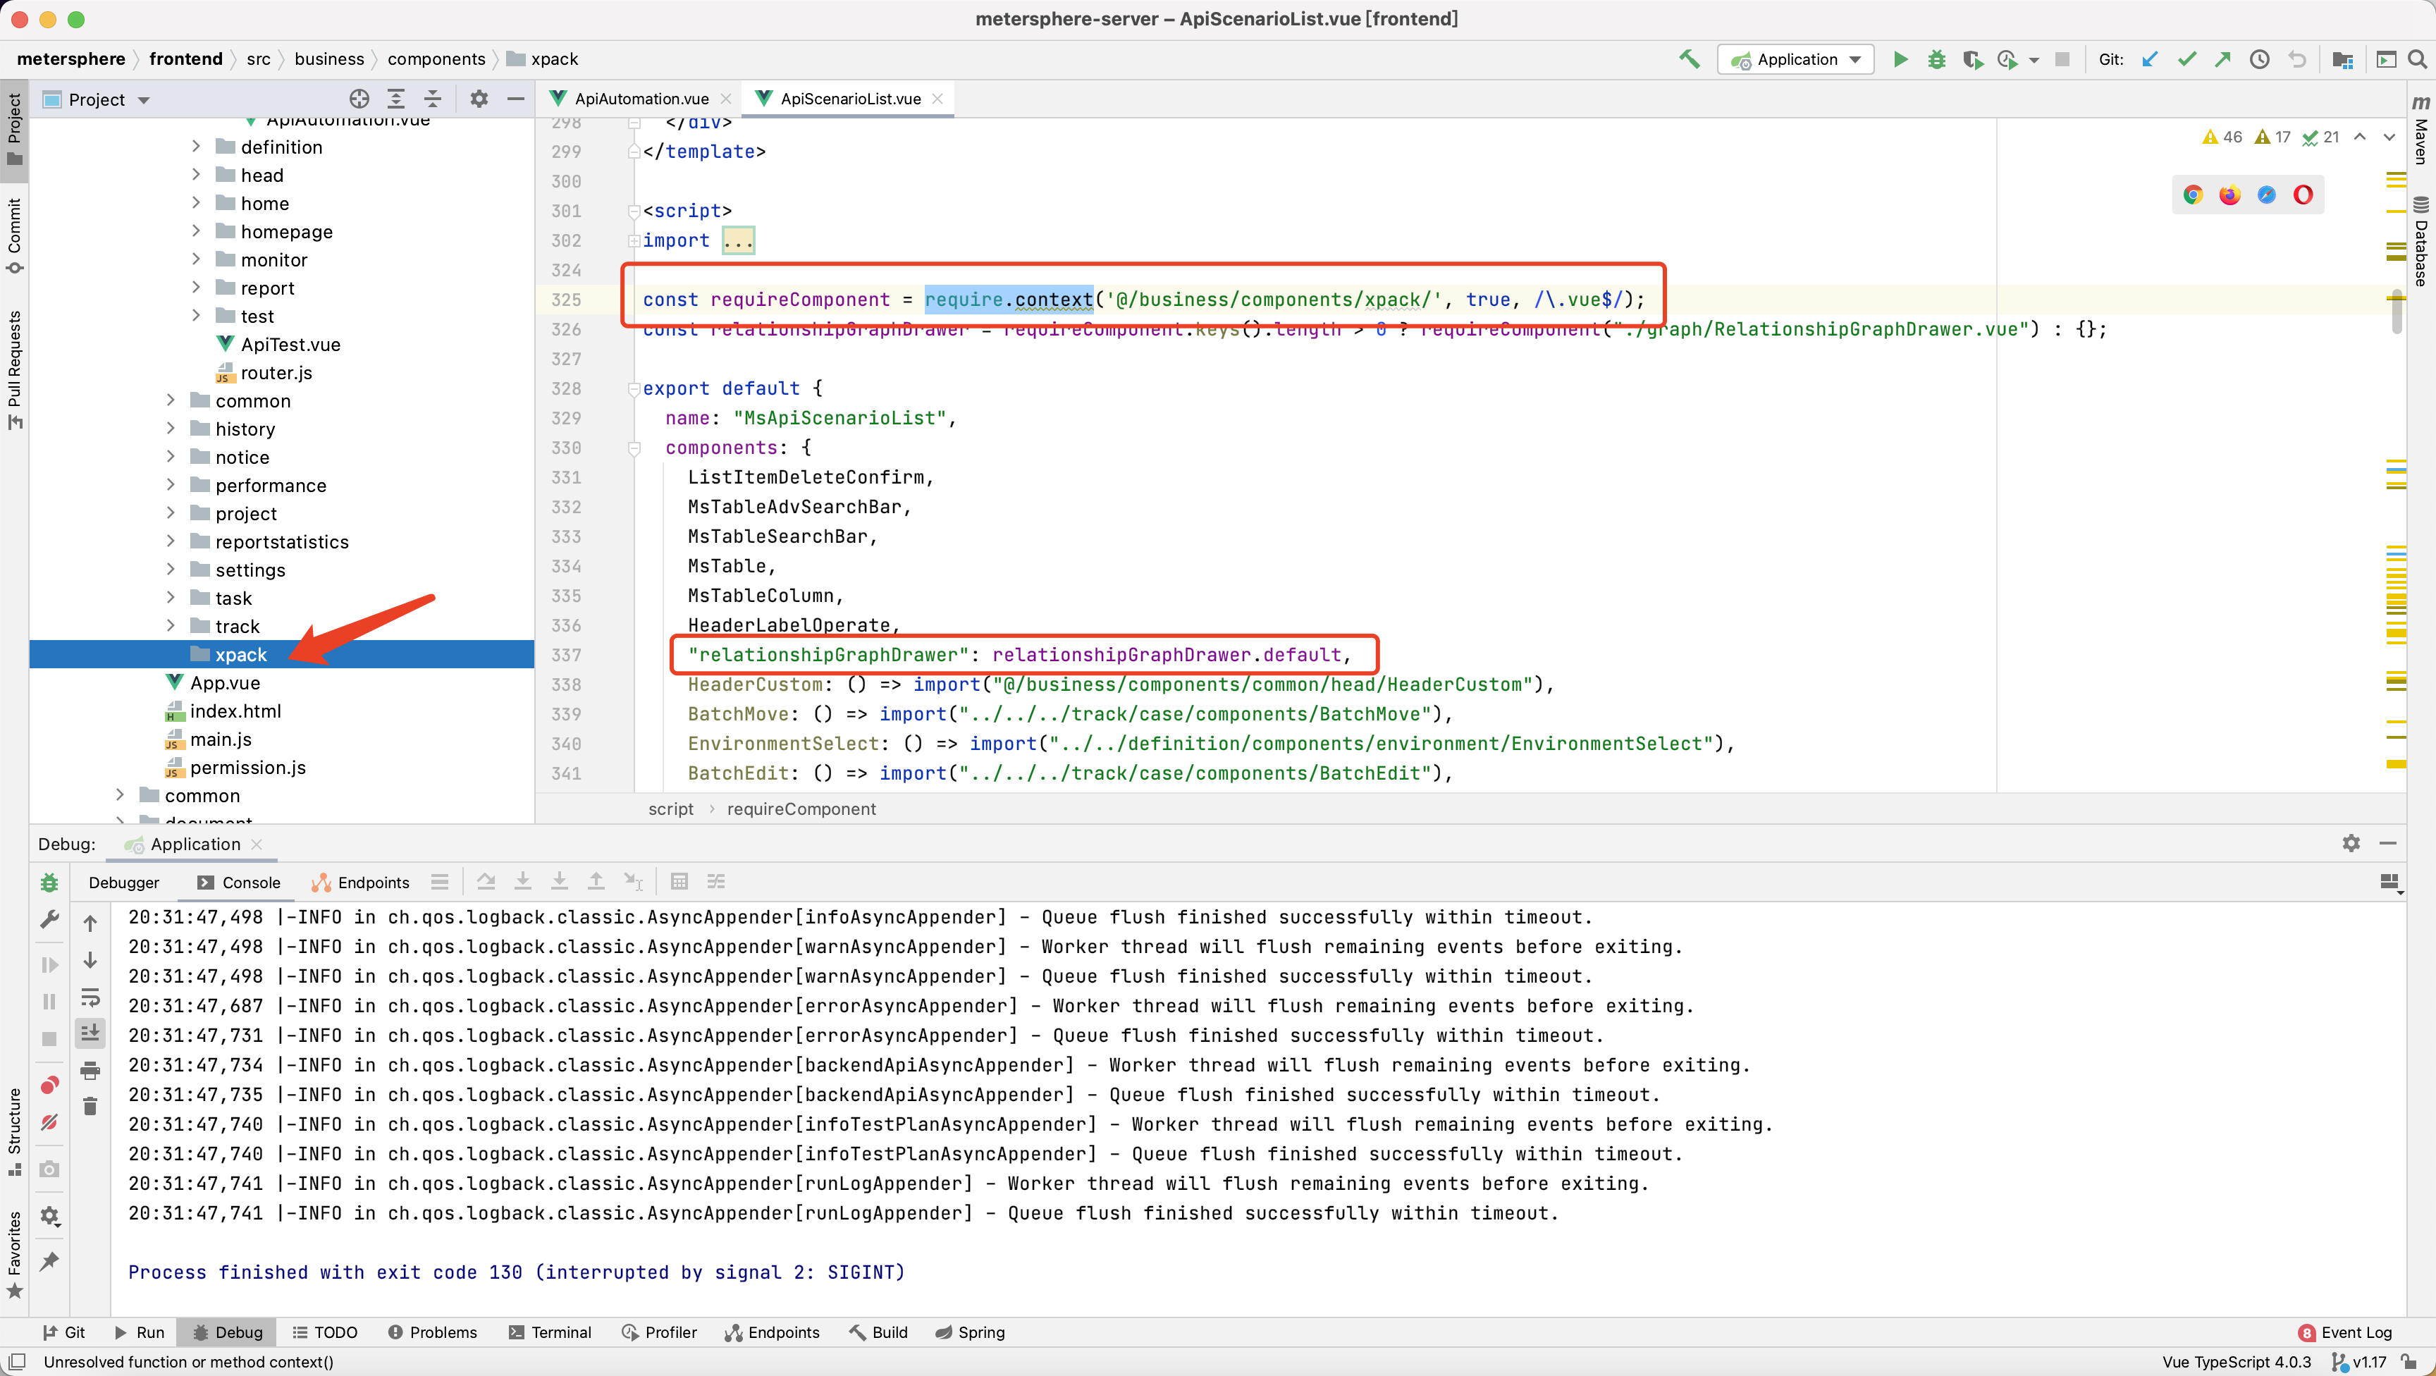The width and height of the screenshot is (2436, 1376).
Task: Push commits using the green Git arrow
Action: click(2221, 59)
